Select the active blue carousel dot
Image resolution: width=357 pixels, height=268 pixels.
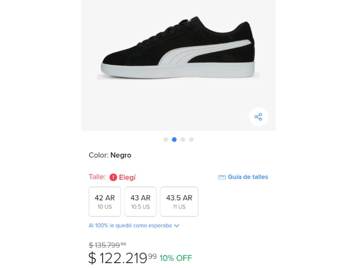point(174,140)
